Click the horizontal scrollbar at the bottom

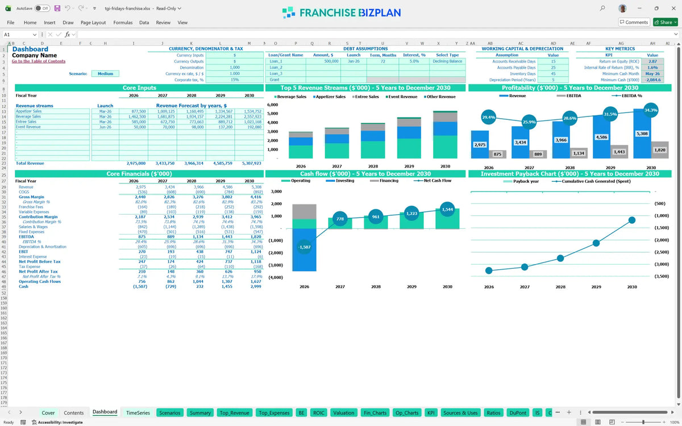(x=630, y=412)
